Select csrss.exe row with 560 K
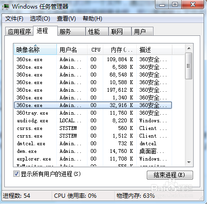Image resolution: width=207 pixels, height=204 pixels. pyautogui.click(x=93, y=128)
